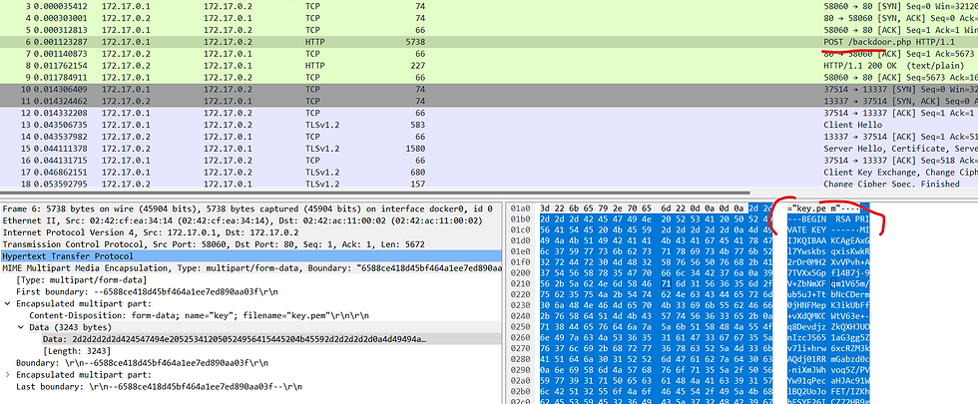Select the Frame 6 details row
The width and height of the screenshot is (978, 404).
[250, 208]
